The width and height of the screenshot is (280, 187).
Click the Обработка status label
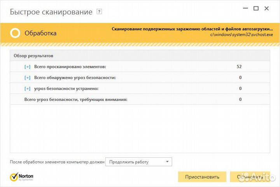pos(40,33)
